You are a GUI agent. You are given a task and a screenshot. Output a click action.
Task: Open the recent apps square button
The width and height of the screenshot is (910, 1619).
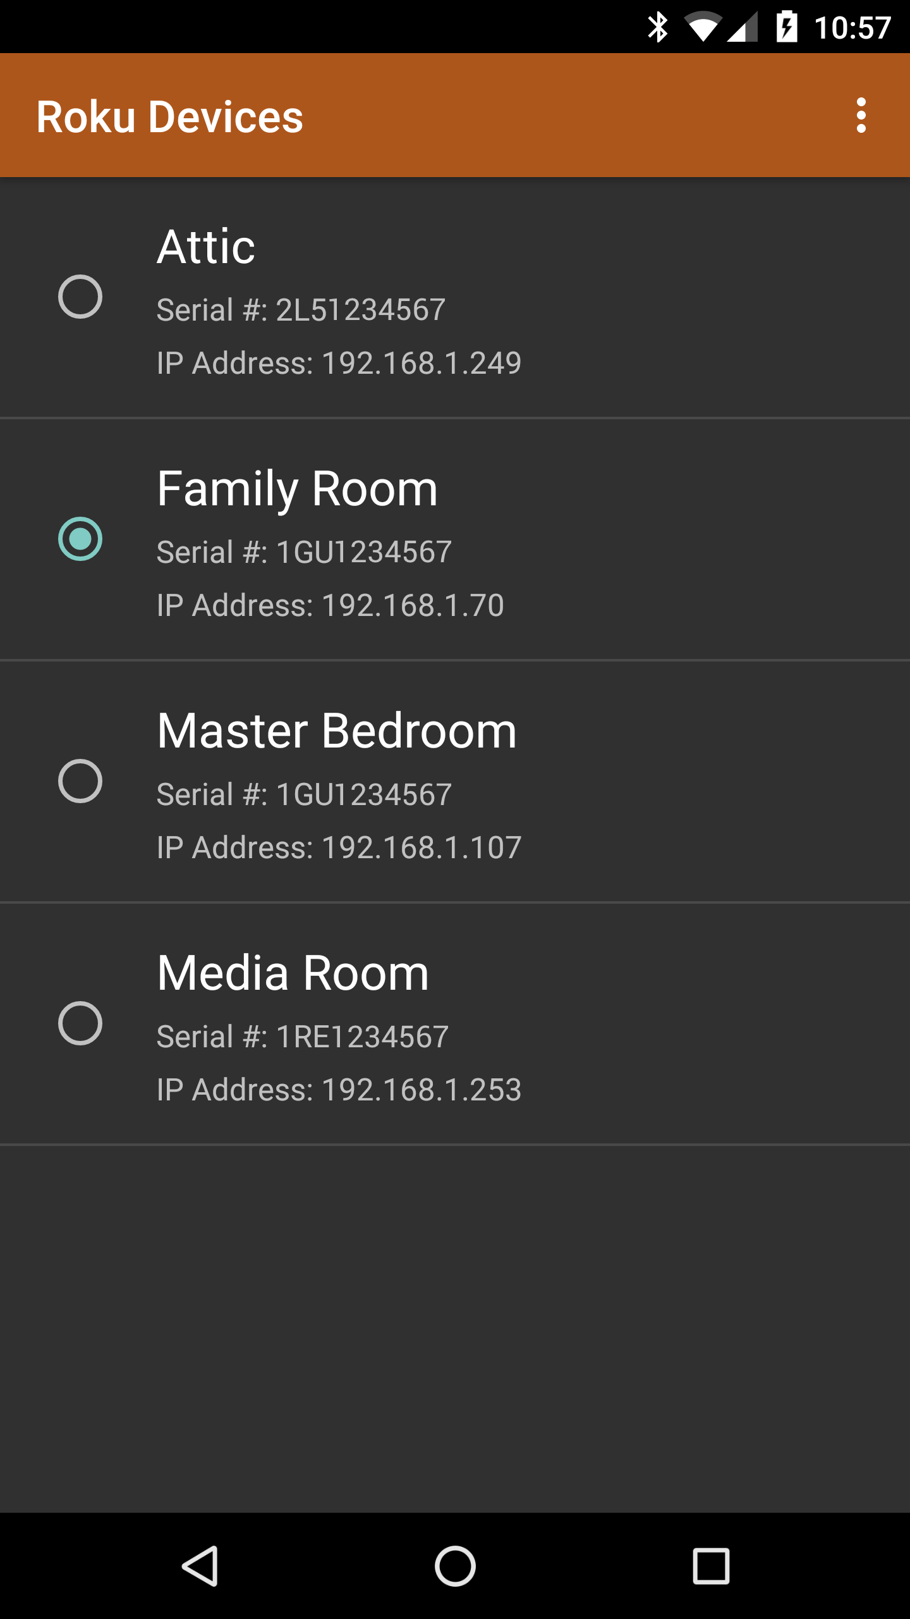(x=711, y=1567)
